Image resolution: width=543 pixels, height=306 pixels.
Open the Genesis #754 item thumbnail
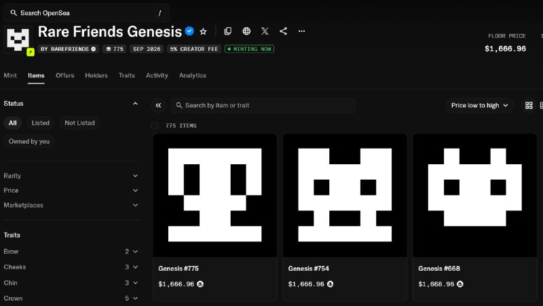tap(345, 195)
